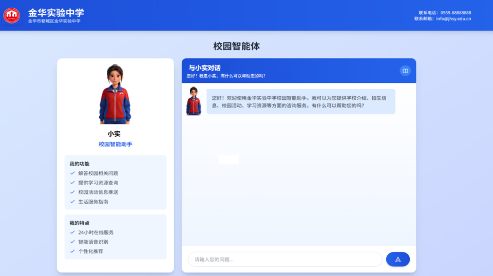Click checkmark icon next to 个性化推荐
Viewport: 493px width, 276px height.
tap(72, 251)
